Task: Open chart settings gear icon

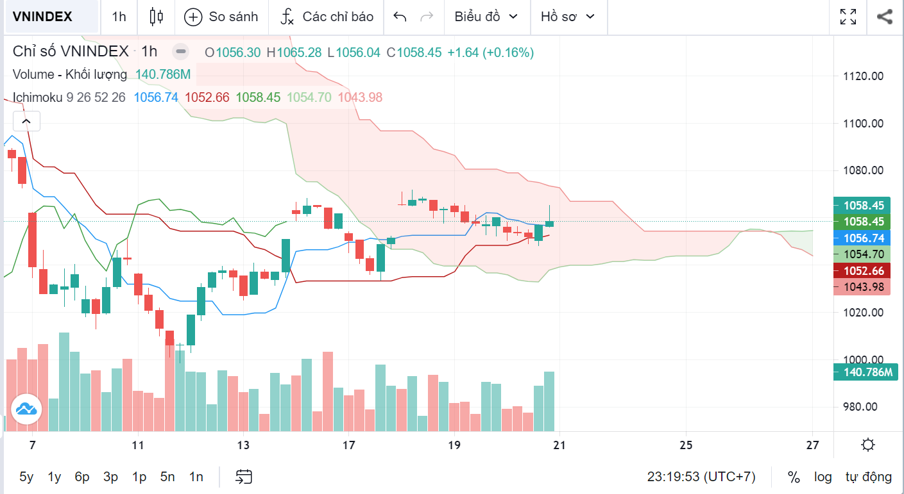Action: 868,445
